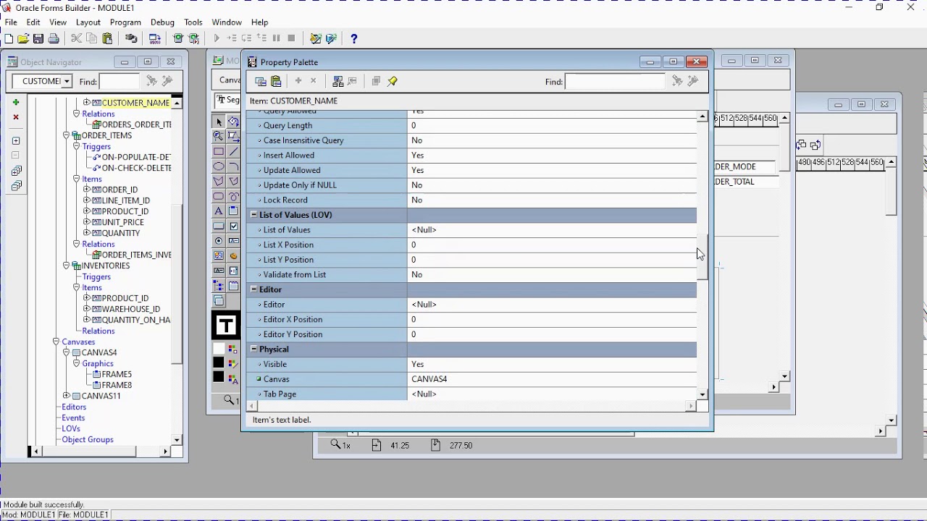This screenshot has height=521, width=927.
Task: Click the New form icon in main toolbar
Action: [9, 38]
